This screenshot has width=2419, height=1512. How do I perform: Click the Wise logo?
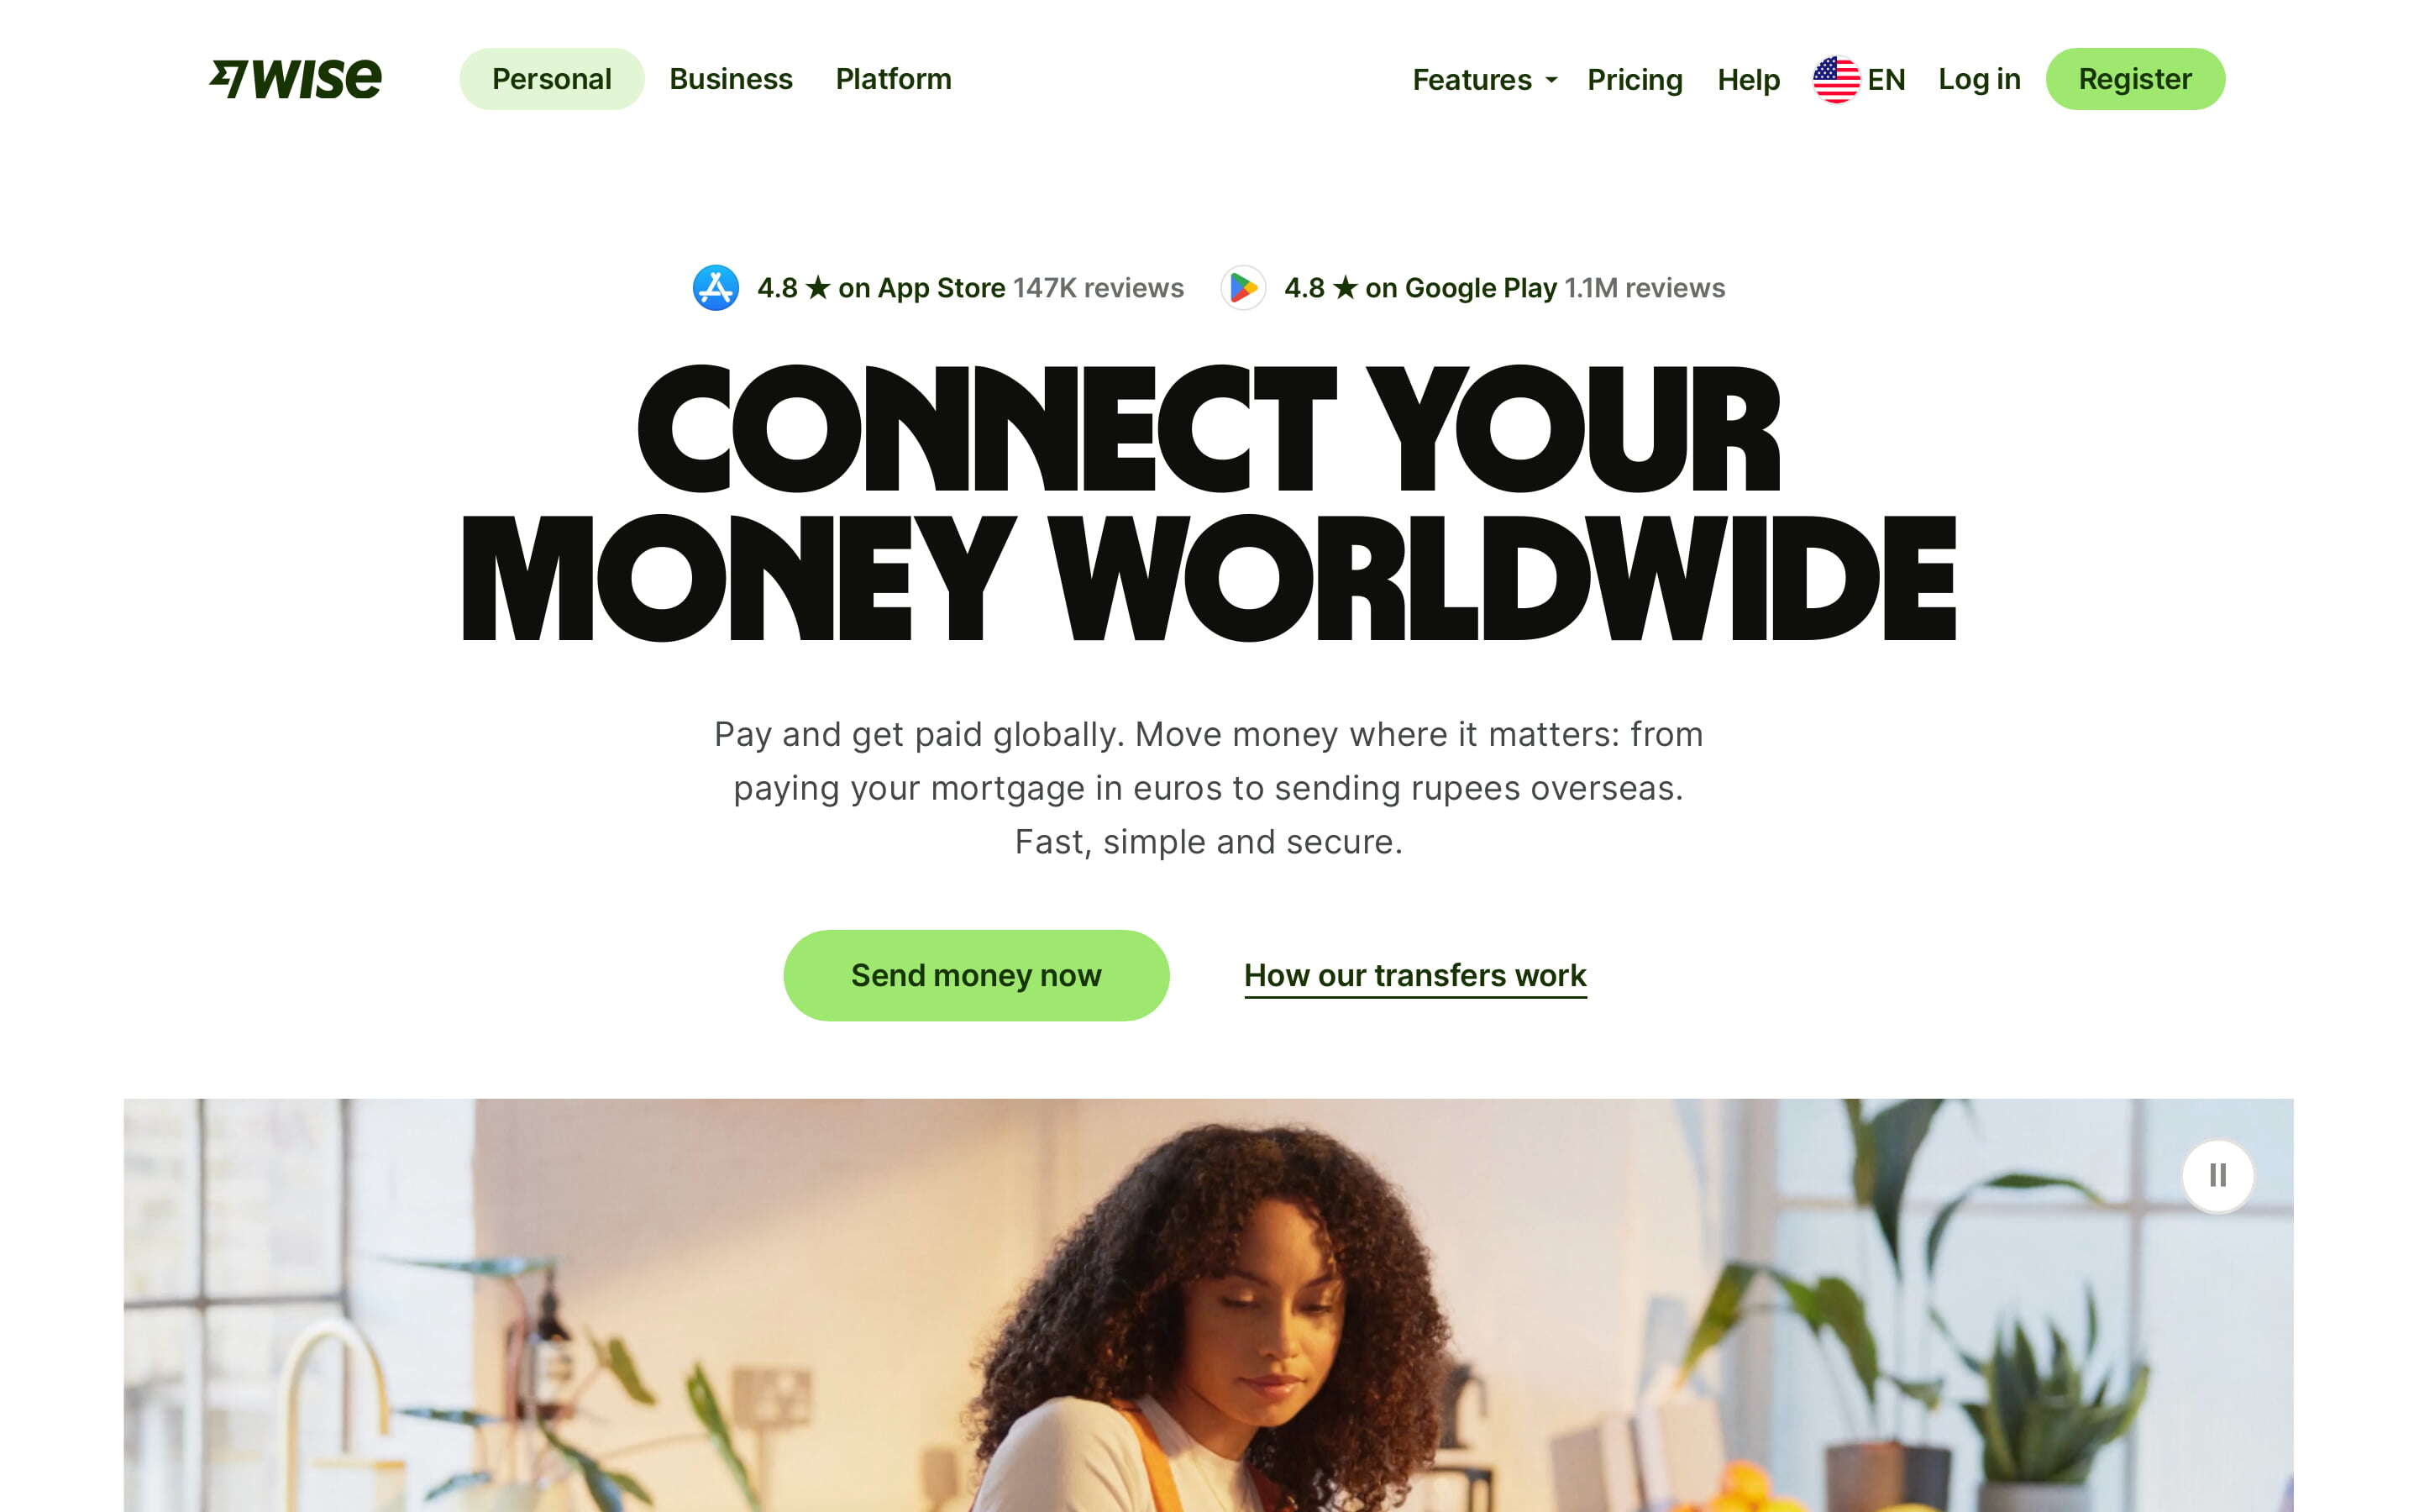[295, 79]
